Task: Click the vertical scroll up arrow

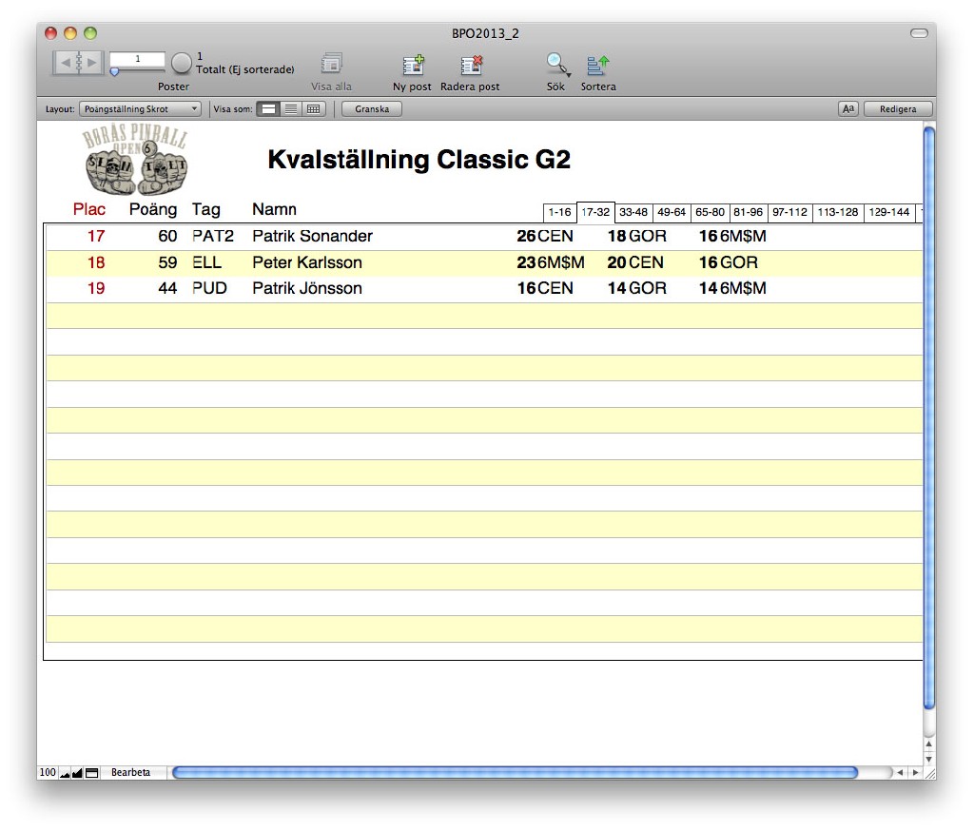Action: click(x=928, y=744)
